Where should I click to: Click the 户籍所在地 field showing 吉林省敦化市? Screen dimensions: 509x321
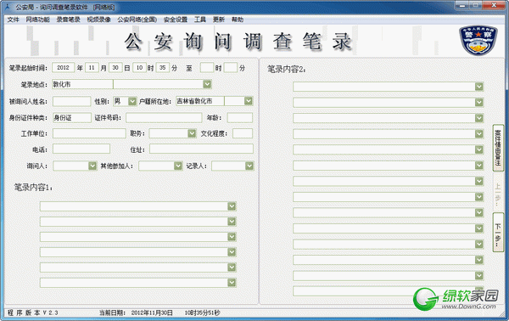point(200,101)
